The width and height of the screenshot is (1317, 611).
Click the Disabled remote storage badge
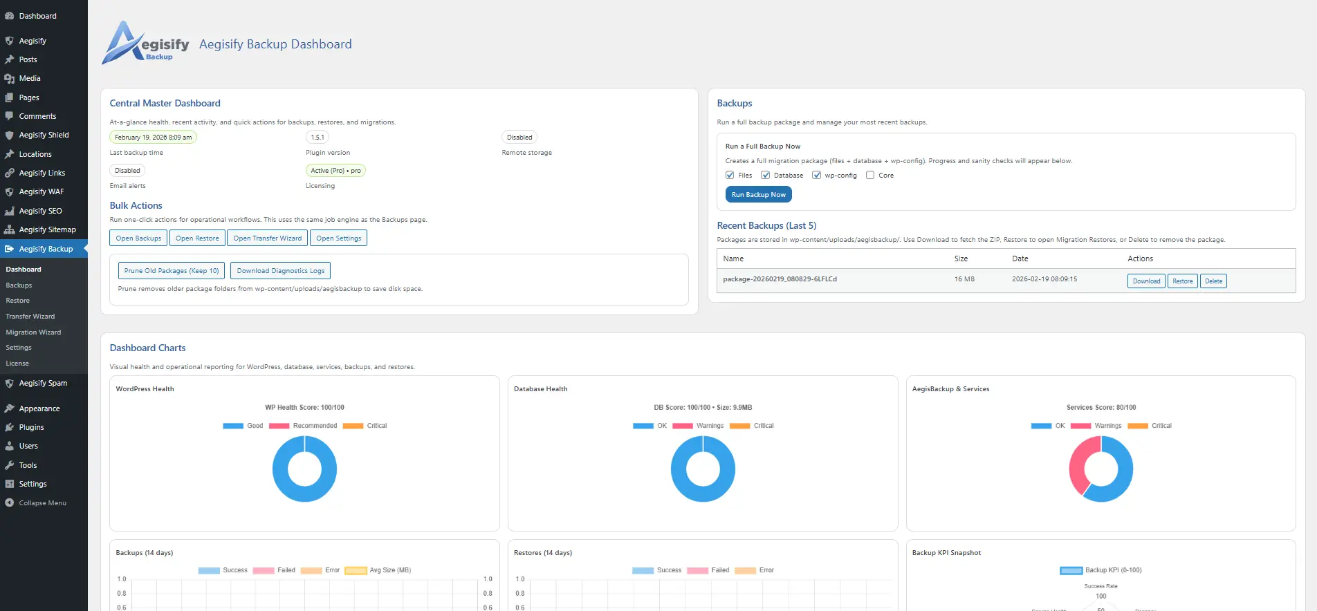[519, 138]
